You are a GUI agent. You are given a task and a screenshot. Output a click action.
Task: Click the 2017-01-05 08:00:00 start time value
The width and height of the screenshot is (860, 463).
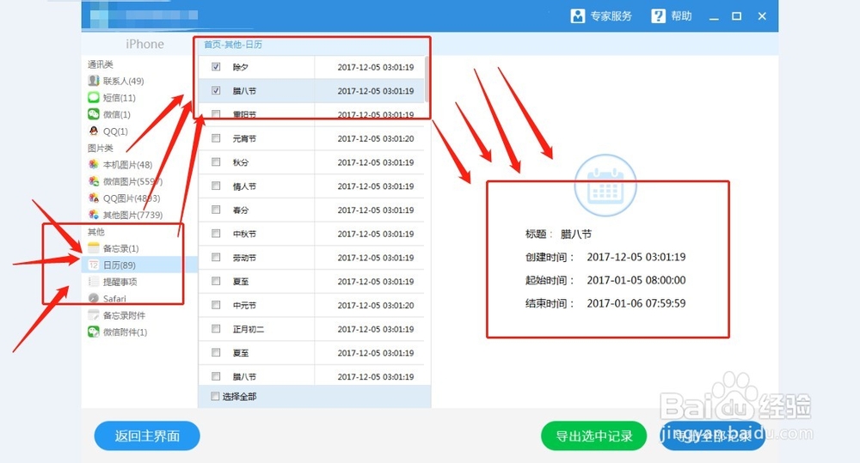(636, 280)
